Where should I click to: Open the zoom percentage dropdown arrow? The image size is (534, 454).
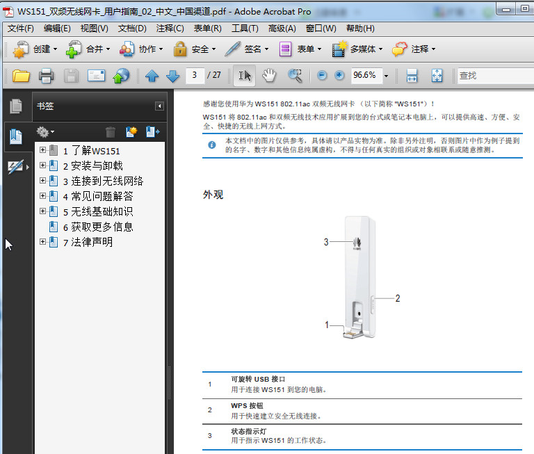tap(386, 76)
